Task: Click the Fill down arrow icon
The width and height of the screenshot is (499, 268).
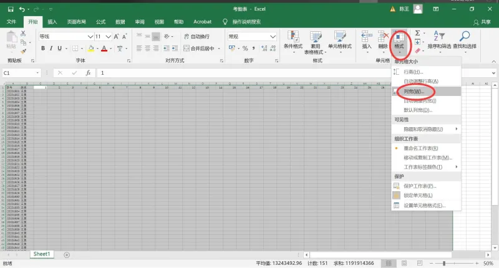Action: coord(417,42)
